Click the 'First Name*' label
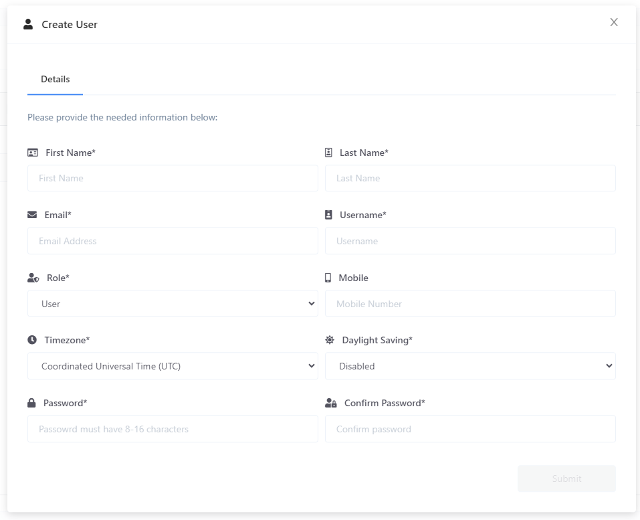 click(x=71, y=153)
